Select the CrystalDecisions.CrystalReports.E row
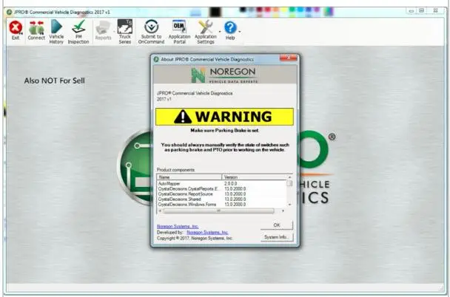 [x=221, y=188]
